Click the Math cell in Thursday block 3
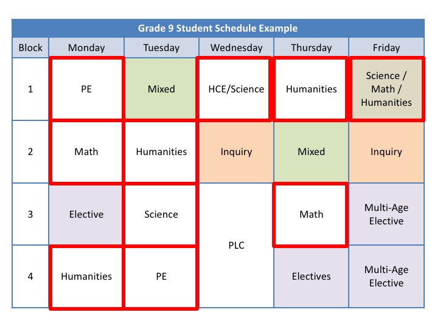This screenshot has height=332, width=443. pos(311,214)
